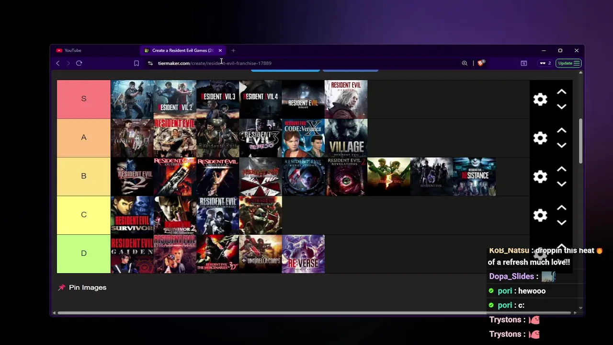Image resolution: width=613 pixels, height=345 pixels.
Task: Select Resident Evil 2 remake in S tier
Action: click(175, 99)
